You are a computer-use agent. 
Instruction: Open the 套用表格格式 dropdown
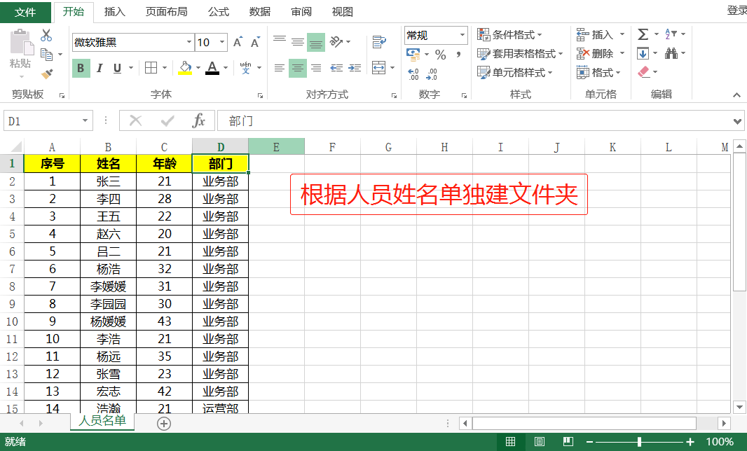pos(520,53)
